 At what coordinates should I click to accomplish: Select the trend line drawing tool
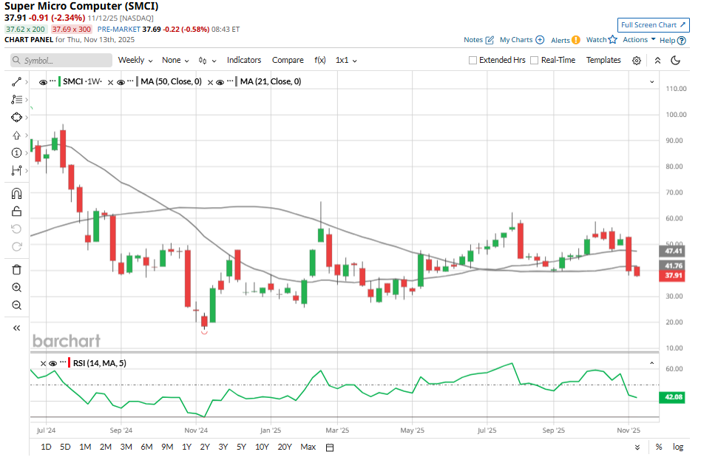pos(16,81)
